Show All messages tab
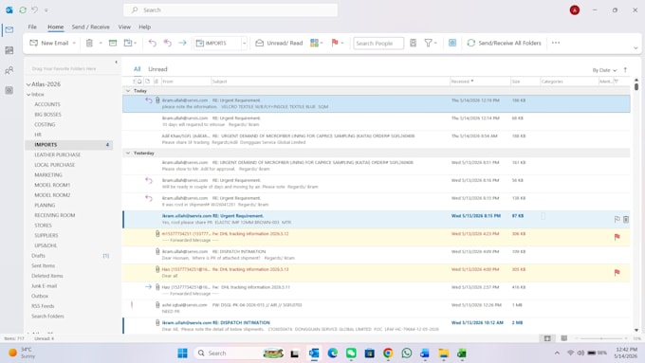The height and width of the screenshot is (363, 645). click(137, 69)
